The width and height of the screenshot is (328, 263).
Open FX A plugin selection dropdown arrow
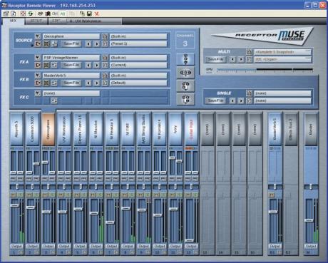point(38,58)
